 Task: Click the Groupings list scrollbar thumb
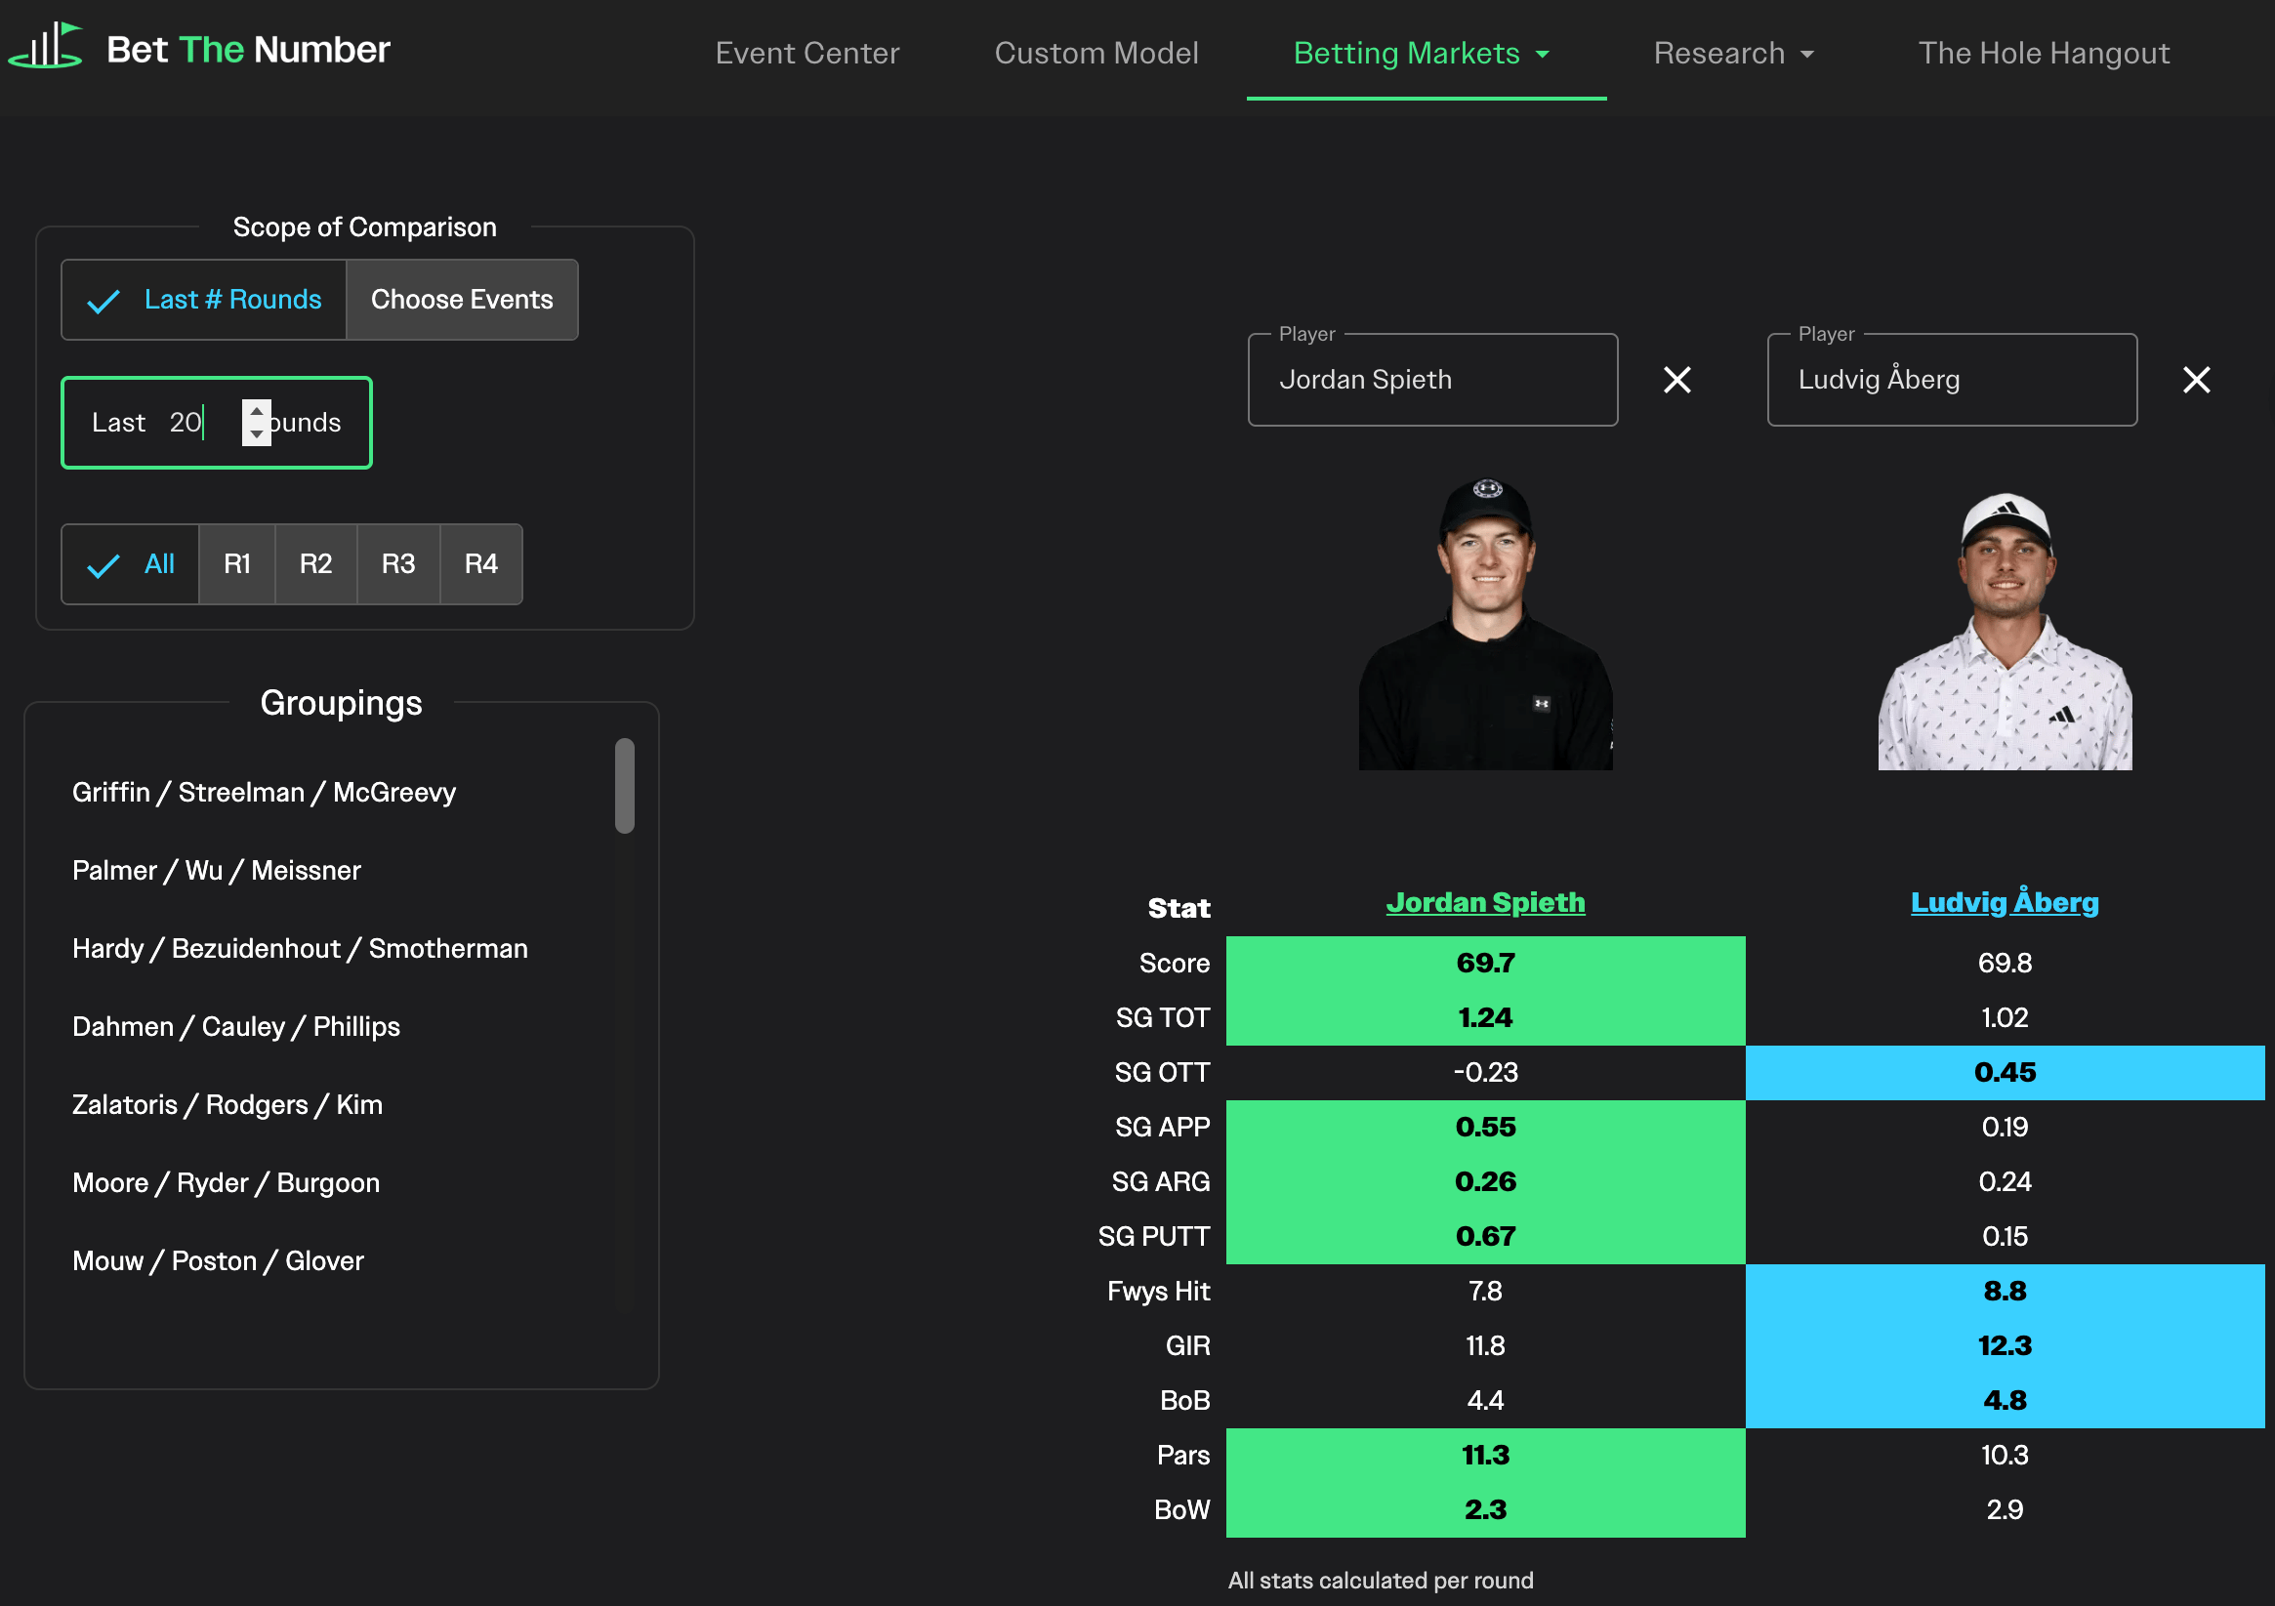[x=624, y=785]
